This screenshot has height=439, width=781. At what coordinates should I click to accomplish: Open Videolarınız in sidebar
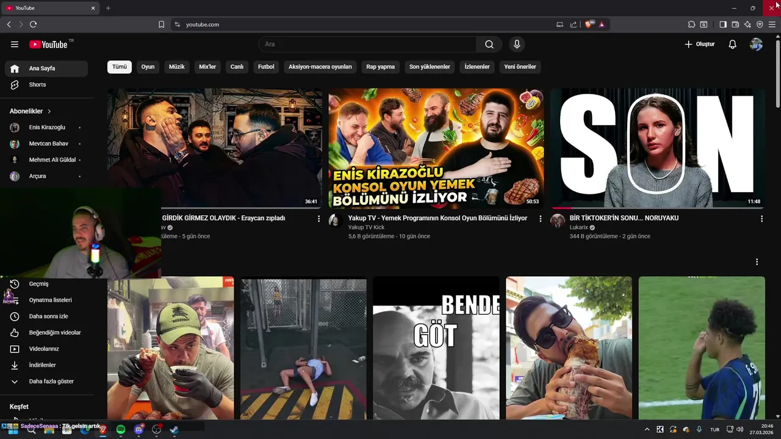click(46, 349)
